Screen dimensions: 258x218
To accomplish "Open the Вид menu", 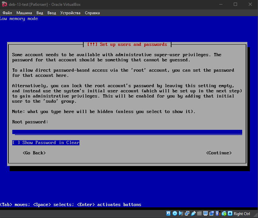I will tap(40, 13).
